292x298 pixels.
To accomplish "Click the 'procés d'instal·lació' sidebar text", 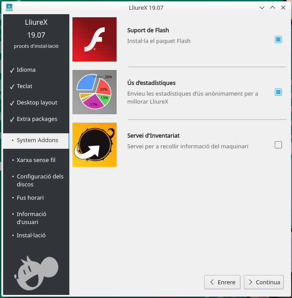I will [x=36, y=46].
